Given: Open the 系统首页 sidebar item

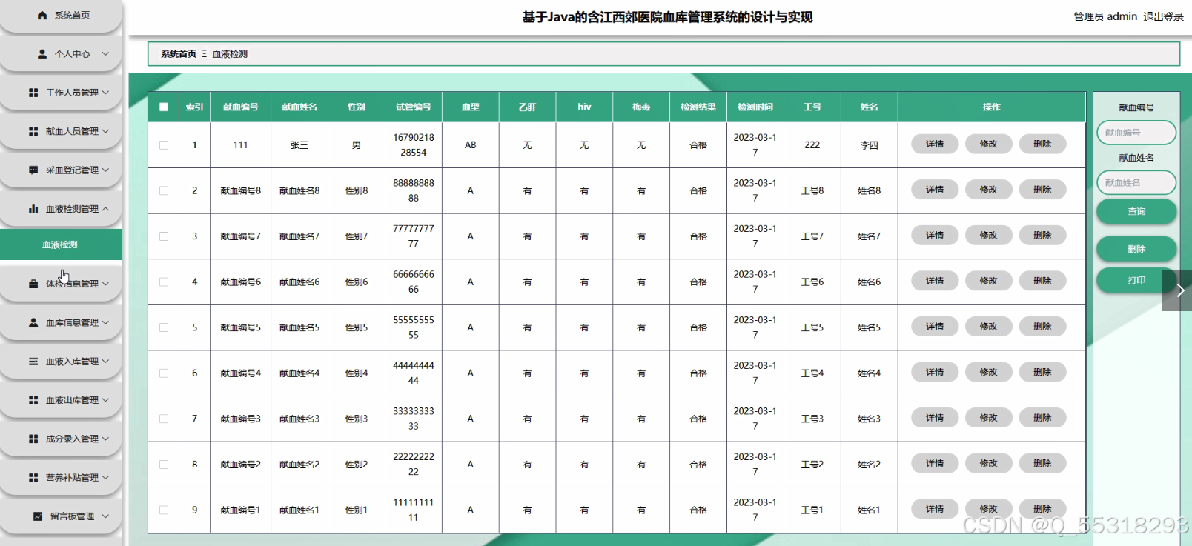Looking at the screenshot, I should click(61, 15).
